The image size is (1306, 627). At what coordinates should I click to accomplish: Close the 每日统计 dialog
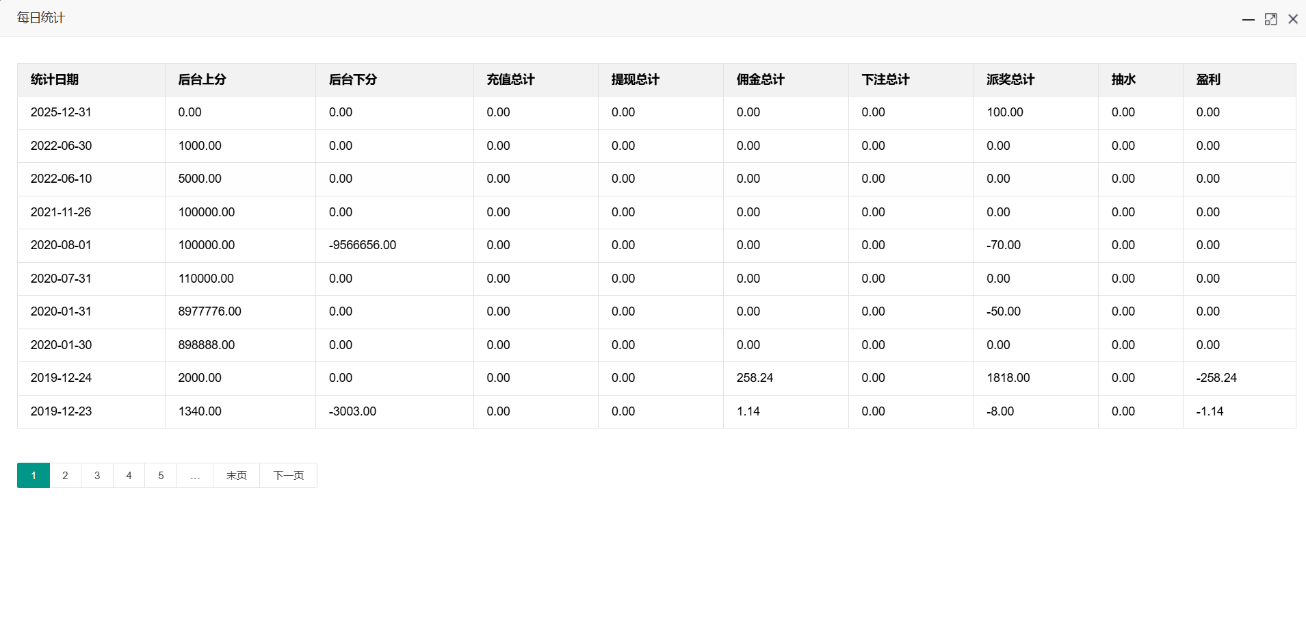[x=1292, y=19]
